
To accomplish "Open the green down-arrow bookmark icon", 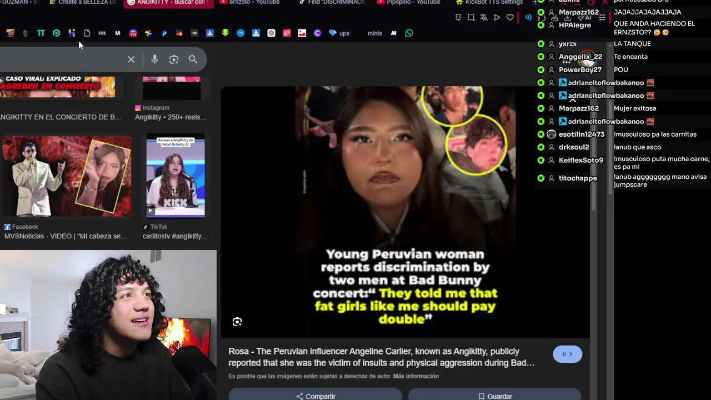I will coord(225,33).
